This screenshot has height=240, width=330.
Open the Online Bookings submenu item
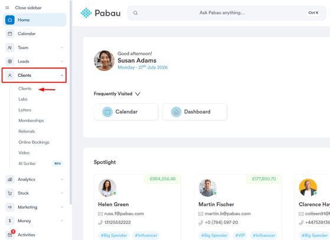point(34,142)
